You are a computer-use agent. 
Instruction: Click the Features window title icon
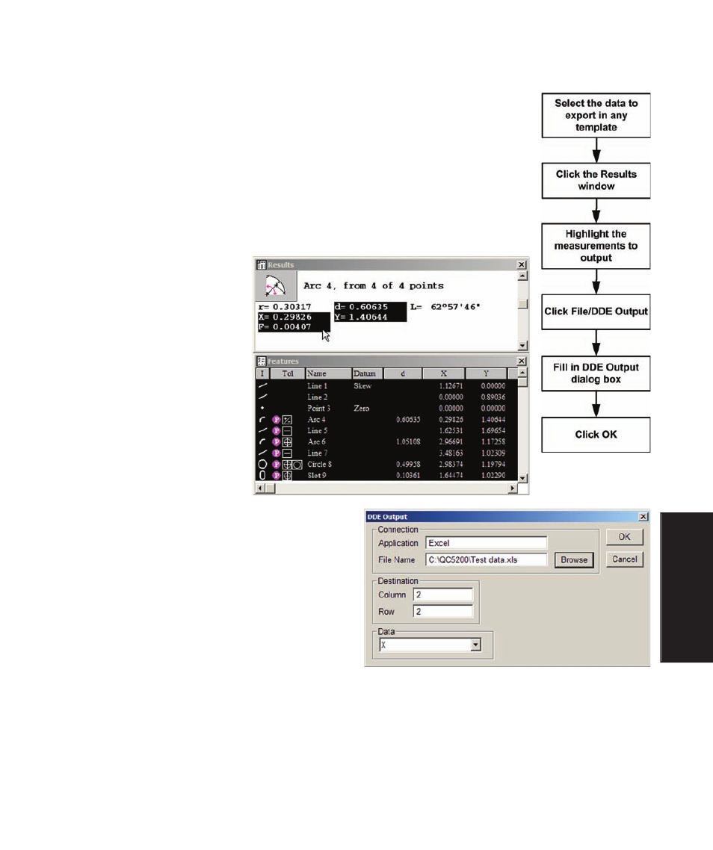pyautogui.click(x=261, y=361)
